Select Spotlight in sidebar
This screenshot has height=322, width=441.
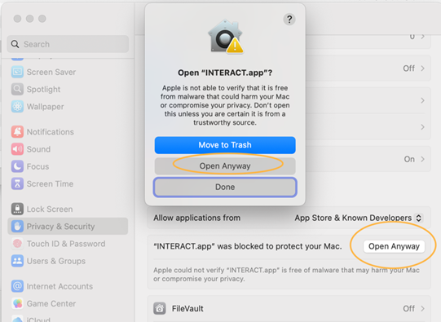68,89
